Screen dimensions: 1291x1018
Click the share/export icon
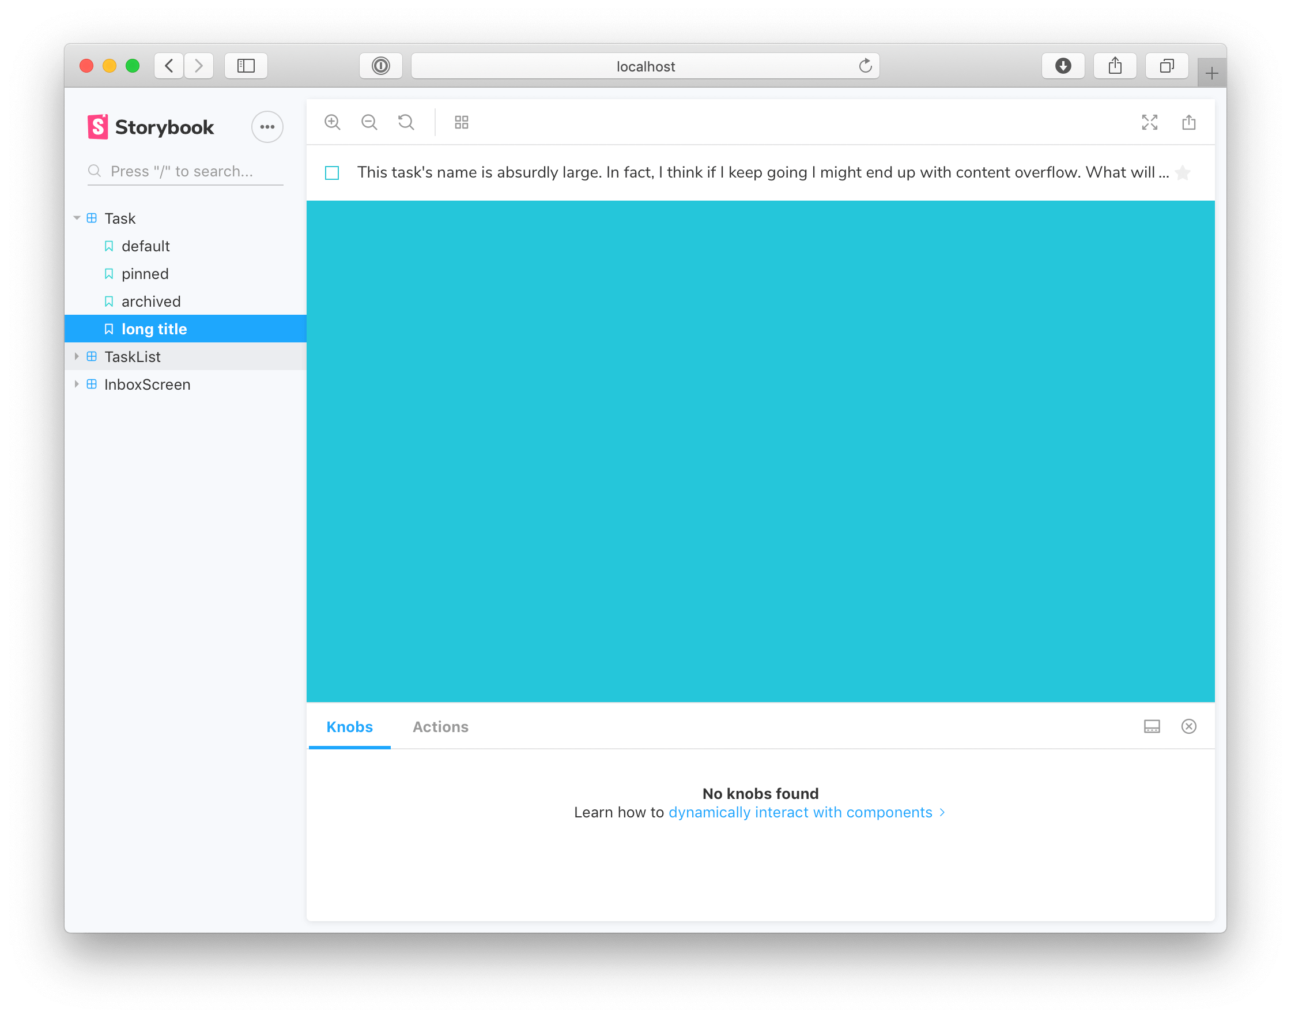tap(1190, 123)
